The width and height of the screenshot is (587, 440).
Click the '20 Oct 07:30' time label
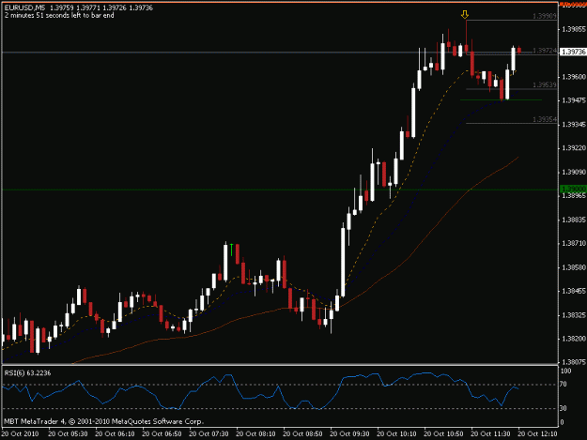pos(209,433)
